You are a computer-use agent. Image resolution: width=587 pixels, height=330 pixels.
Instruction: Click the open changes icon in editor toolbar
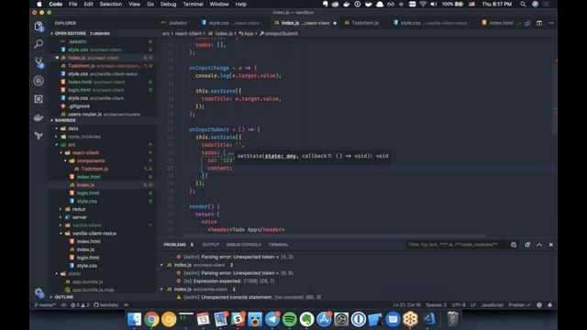pos(527,23)
